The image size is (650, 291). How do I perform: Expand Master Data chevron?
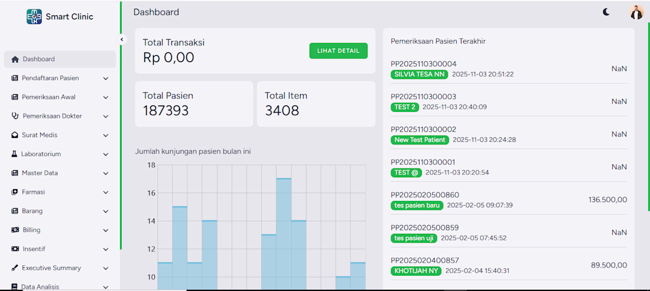[x=106, y=174]
